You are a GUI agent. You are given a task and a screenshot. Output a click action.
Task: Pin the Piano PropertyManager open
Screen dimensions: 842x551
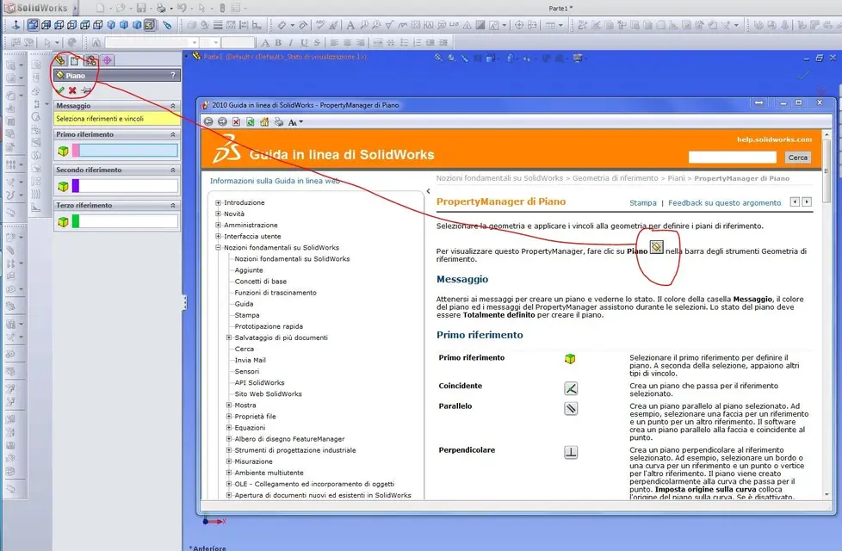[85, 90]
